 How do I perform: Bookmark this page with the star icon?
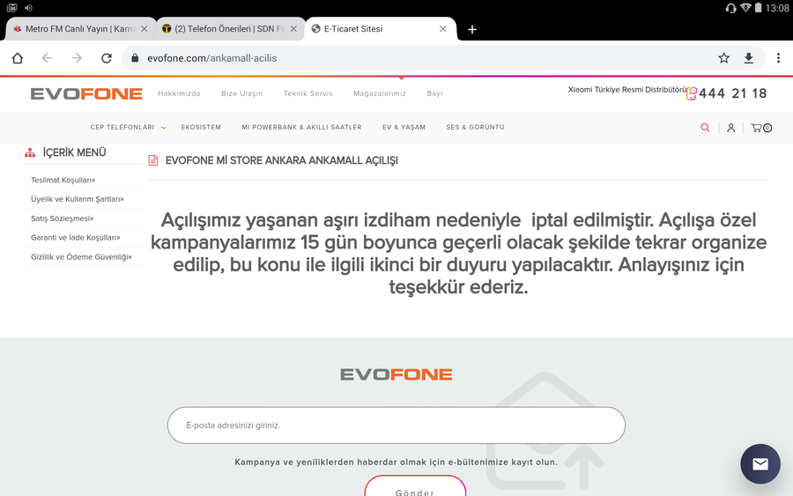point(723,58)
